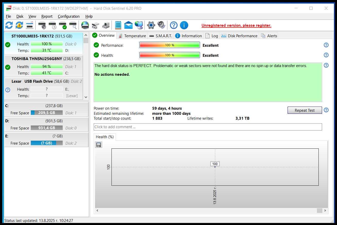The image size is (337, 225).
Task: Click the 'Status last updated' status bar text
Action: [x=39, y=220]
